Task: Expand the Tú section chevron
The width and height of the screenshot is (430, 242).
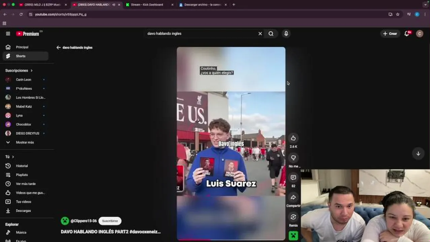Action: 13,157
